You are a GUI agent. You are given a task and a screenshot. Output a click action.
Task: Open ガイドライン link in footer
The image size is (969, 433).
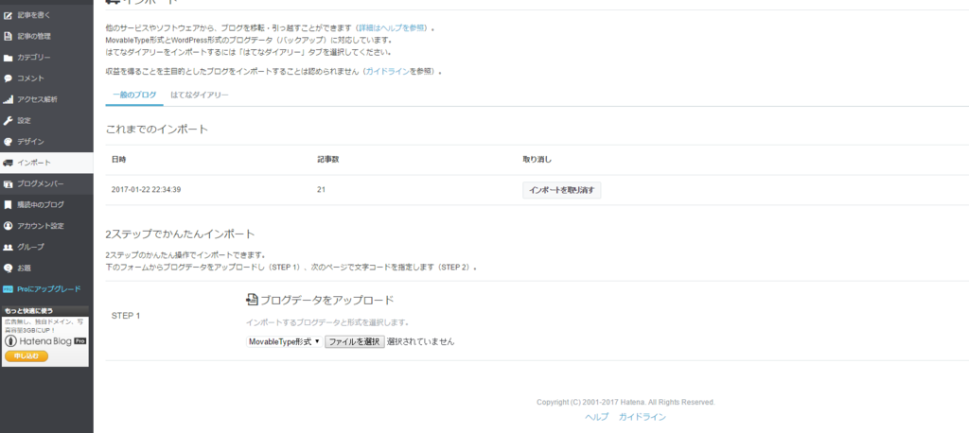643,417
